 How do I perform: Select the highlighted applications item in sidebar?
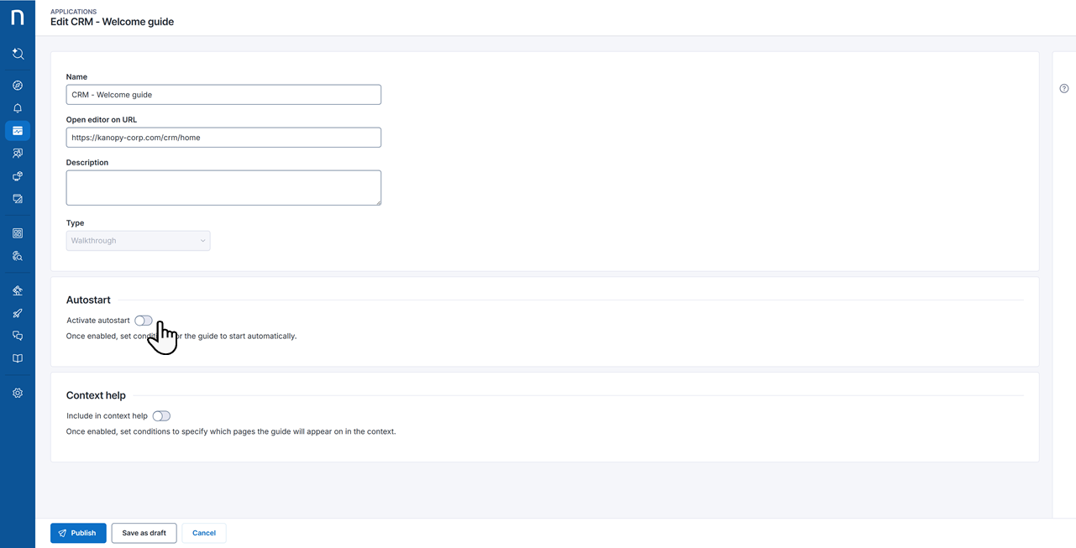tap(18, 131)
